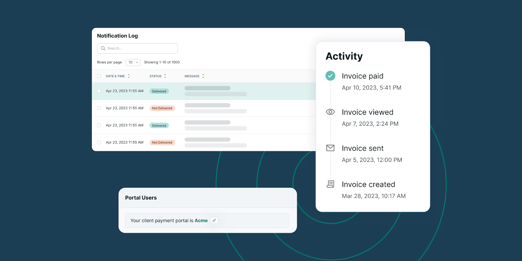The width and height of the screenshot is (522, 261).
Task: Click the Not Delivered badge in fourth row
Action: click(162, 143)
